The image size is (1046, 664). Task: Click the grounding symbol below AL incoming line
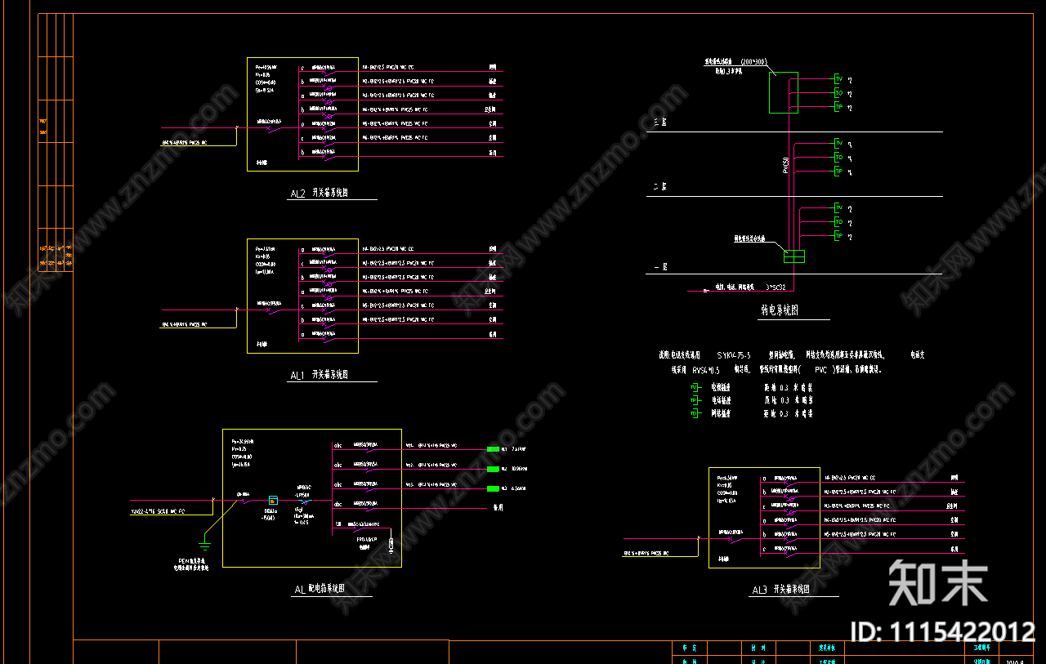[x=204, y=544]
